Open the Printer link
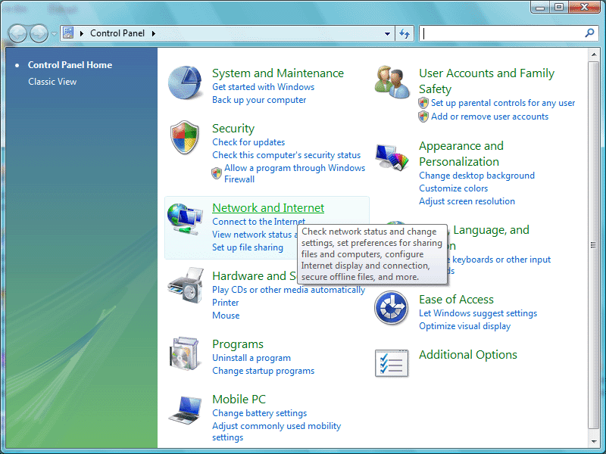Viewport: 606px width, 454px height. [225, 303]
